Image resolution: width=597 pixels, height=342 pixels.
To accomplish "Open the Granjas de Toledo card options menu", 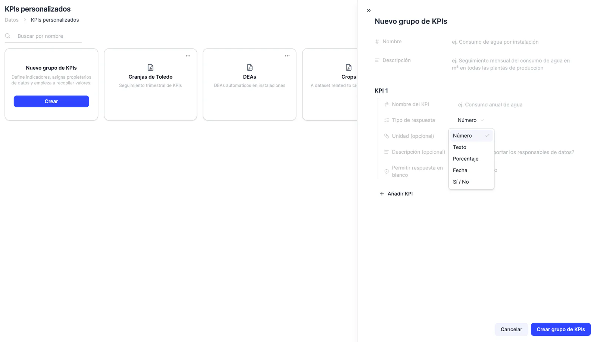I will click(188, 56).
